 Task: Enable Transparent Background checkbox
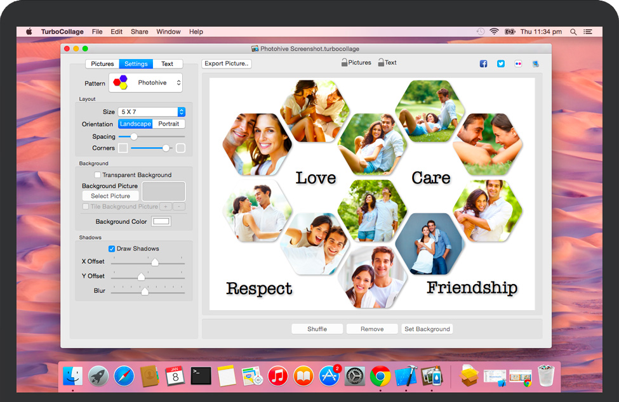pyautogui.click(x=98, y=175)
